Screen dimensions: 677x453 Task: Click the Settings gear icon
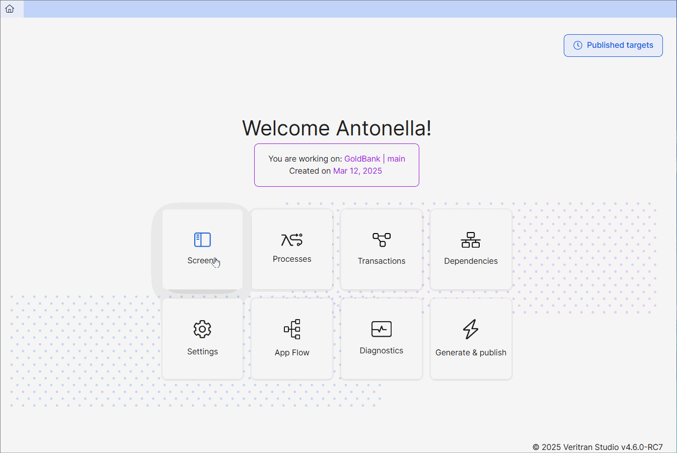pos(202,329)
